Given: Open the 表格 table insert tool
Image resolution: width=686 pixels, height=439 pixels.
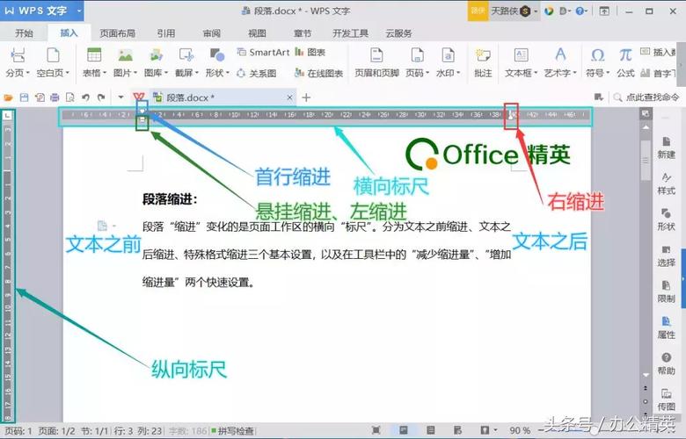Looking at the screenshot, I should coord(94,62).
